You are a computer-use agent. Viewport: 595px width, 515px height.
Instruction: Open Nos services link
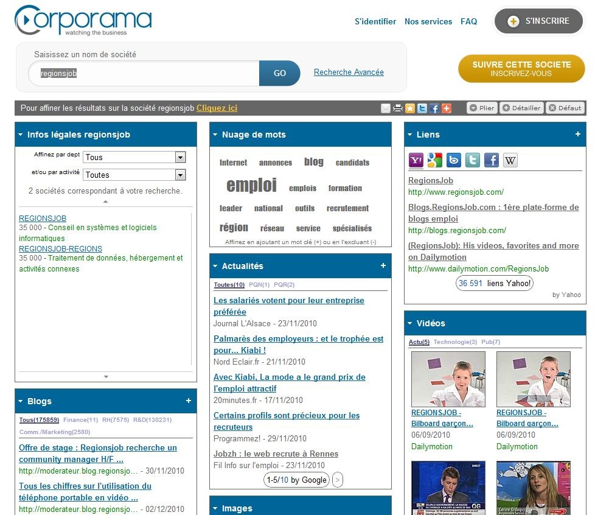pyautogui.click(x=428, y=21)
